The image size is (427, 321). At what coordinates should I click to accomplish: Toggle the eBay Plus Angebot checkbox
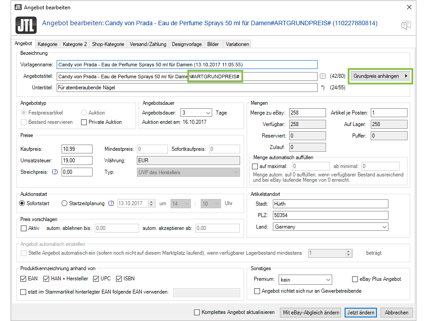pos(355,279)
